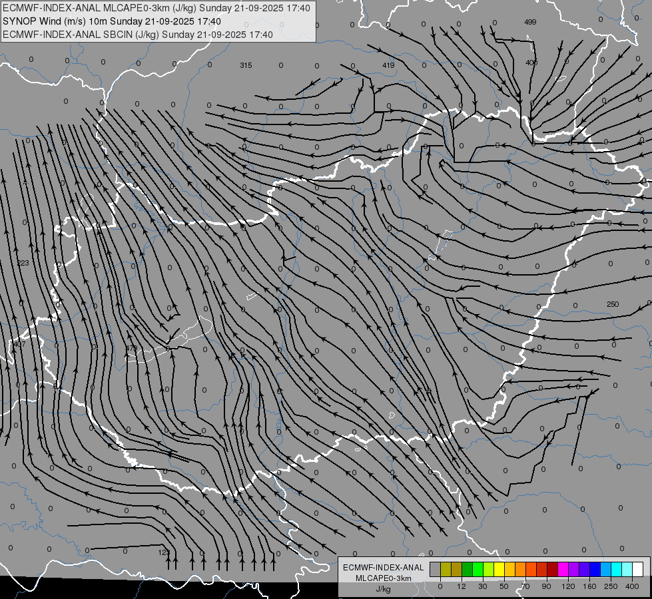Screen dimensions: 652x599
Task: Select the gray swatch in the legend
Action: [x=436, y=569]
